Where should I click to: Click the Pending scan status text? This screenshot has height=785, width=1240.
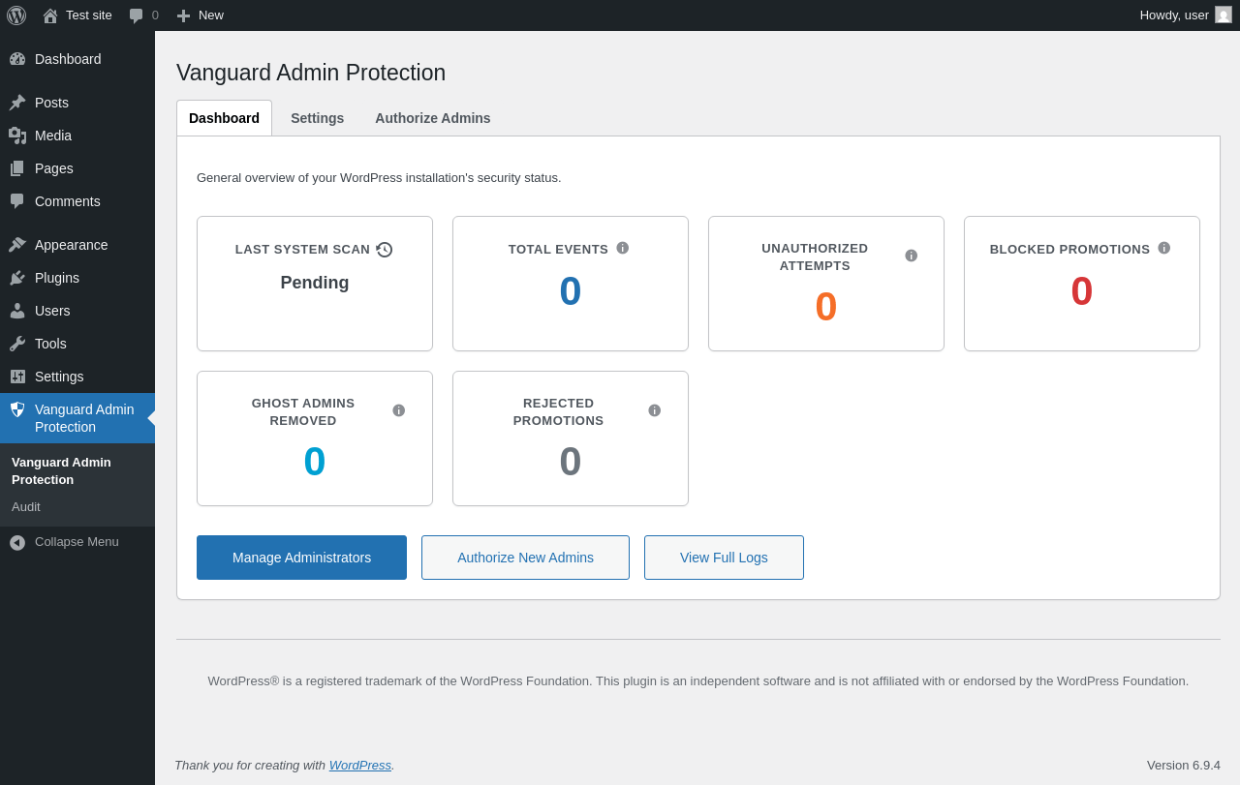pyautogui.click(x=315, y=284)
